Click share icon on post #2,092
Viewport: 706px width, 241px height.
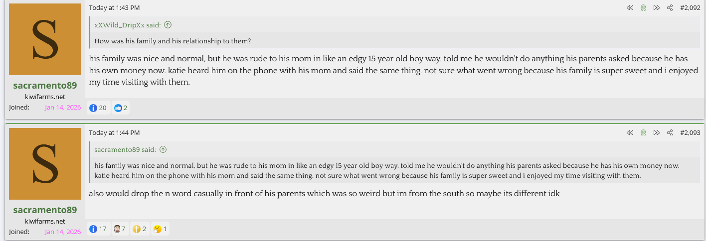[x=670, y=8]
